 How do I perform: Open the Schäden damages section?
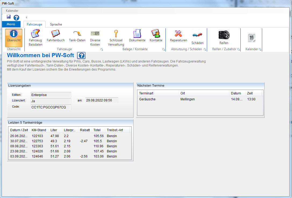(197, 38)
